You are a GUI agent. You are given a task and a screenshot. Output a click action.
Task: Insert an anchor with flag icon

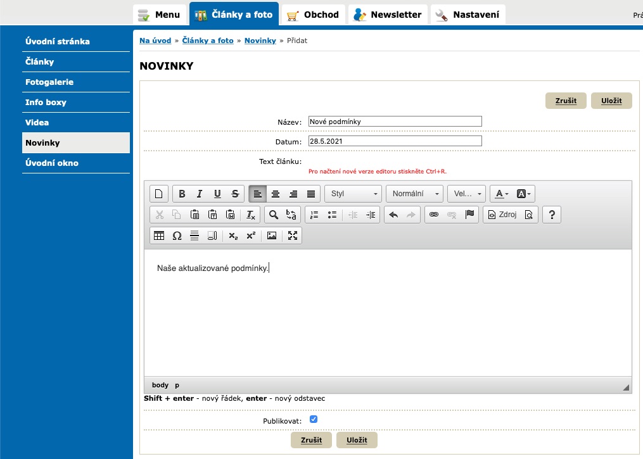point(469,215)
